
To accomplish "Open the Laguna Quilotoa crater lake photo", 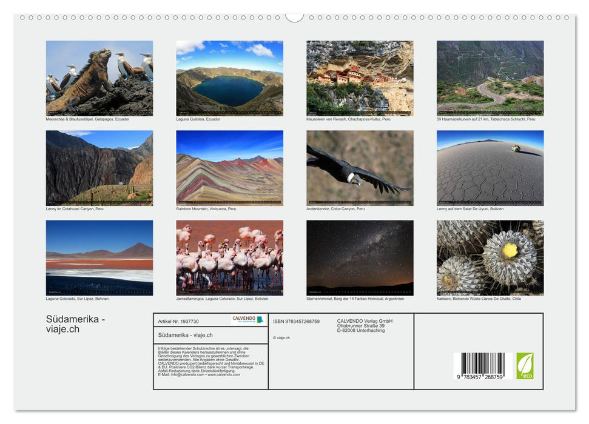I will [230, 78].
